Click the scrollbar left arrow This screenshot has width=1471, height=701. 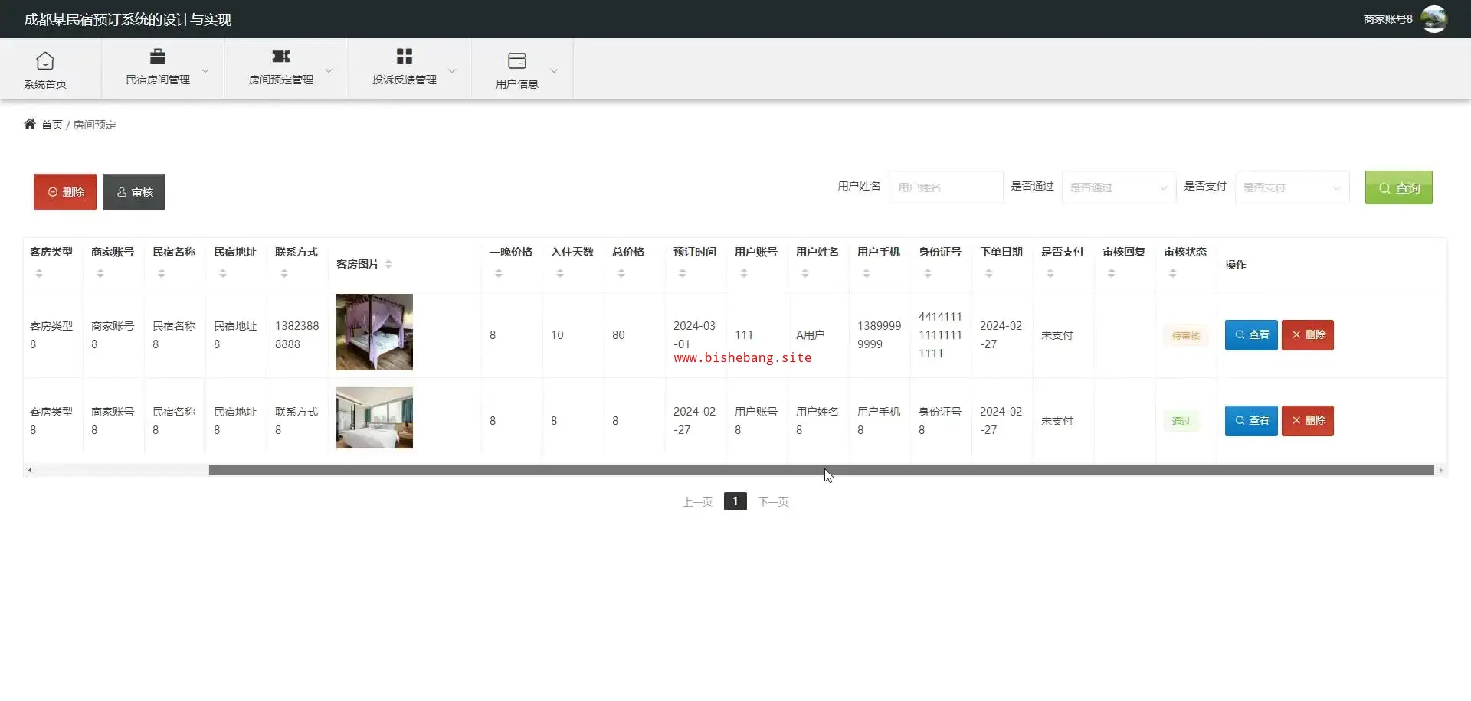[x=30, y=471]
